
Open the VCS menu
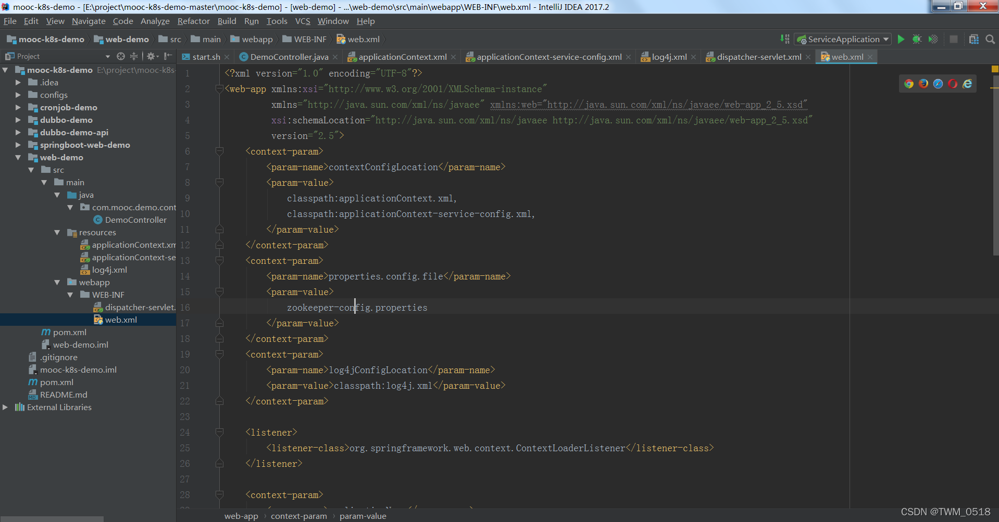pyautogui.click(x=303, y=21)
